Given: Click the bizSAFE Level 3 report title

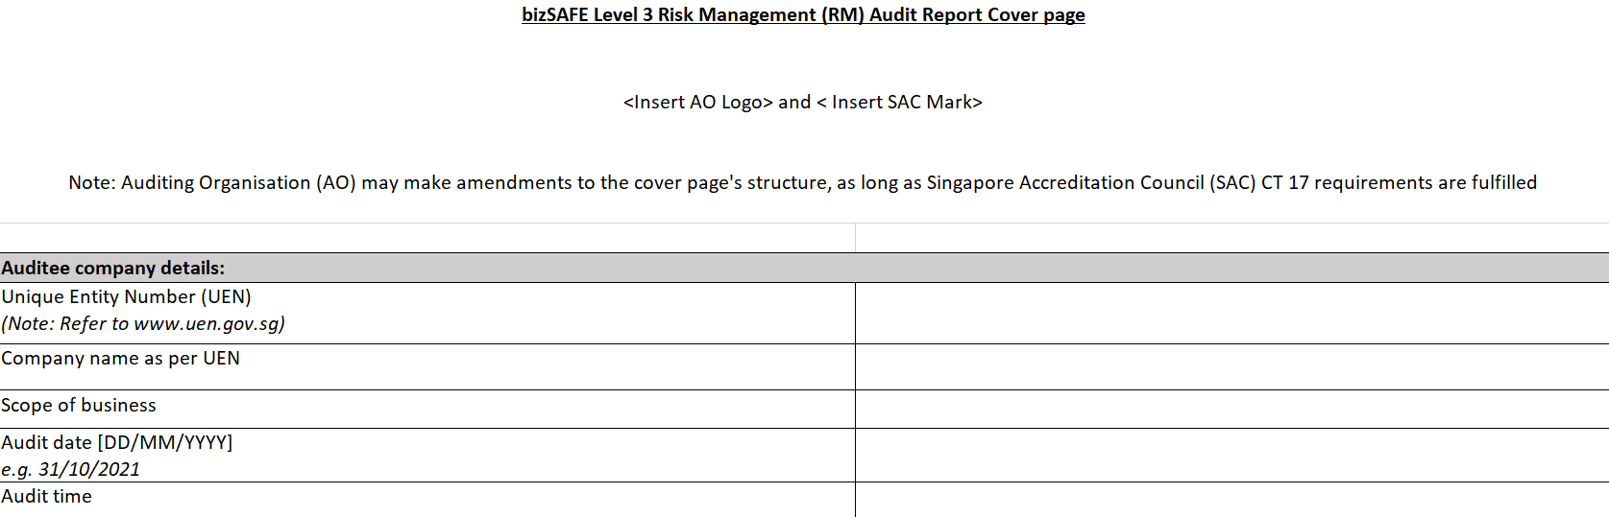Looking at the screenshot, I should click(x=803, y=15).
